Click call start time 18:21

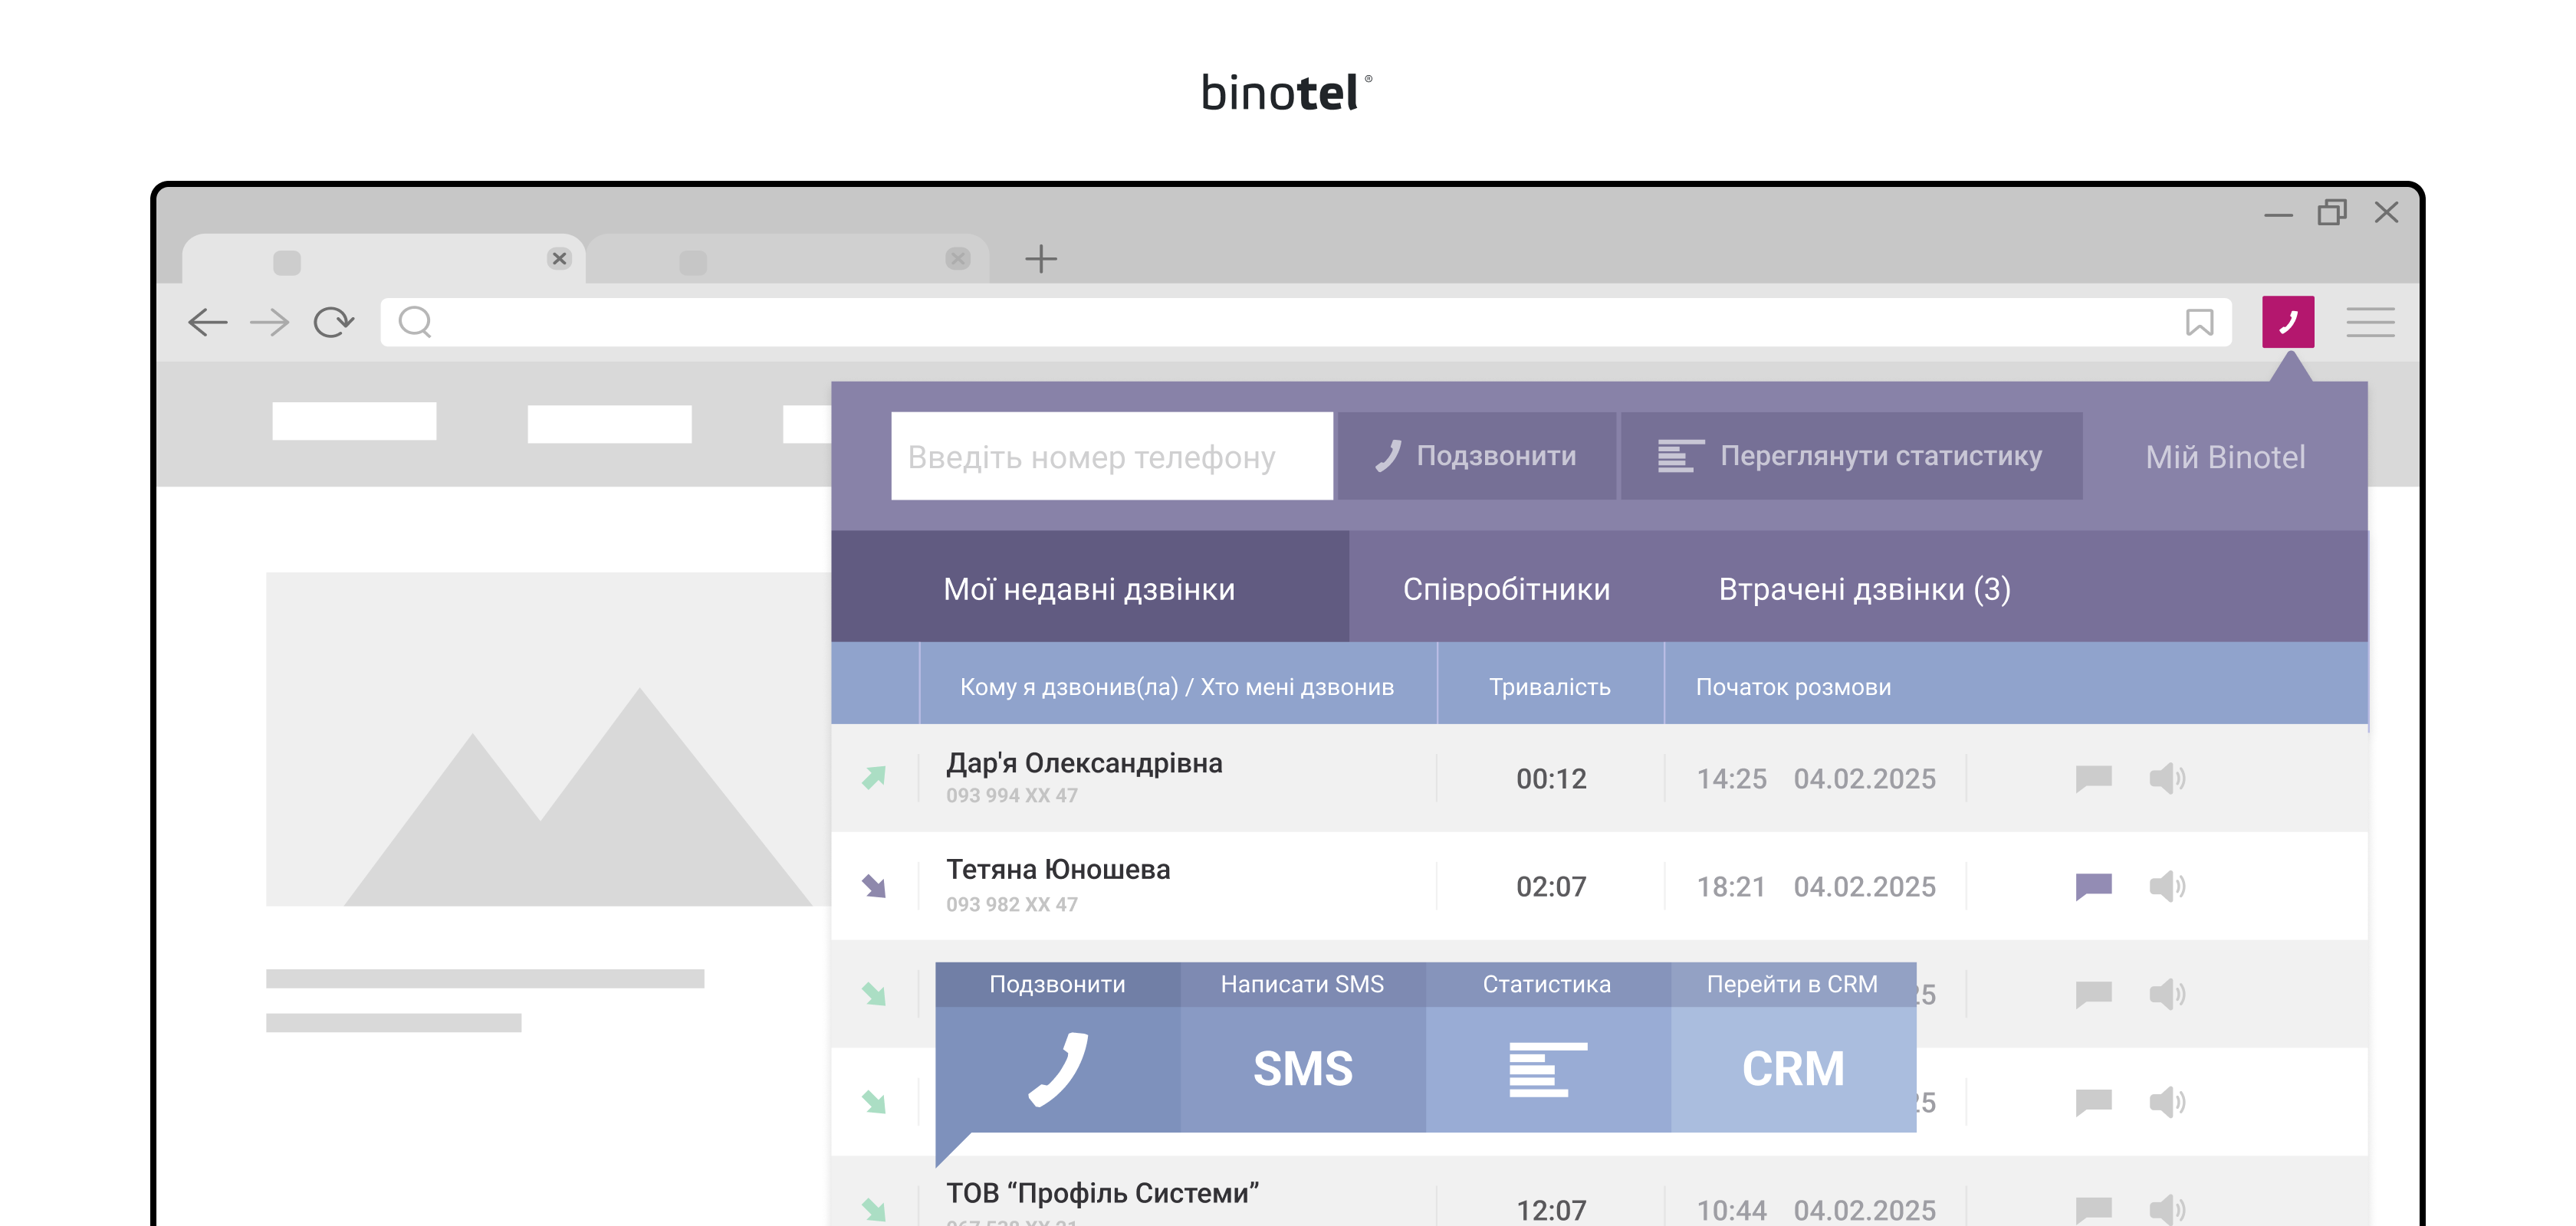1731,887
